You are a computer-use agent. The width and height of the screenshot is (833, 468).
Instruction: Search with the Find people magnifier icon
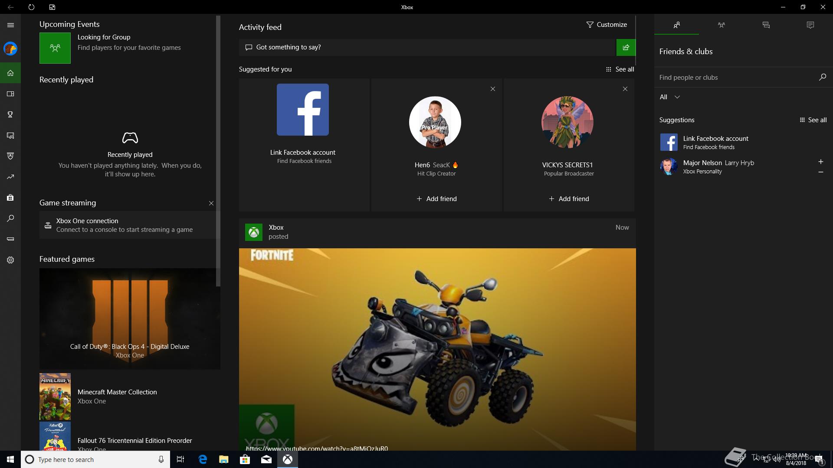[822, 77]
